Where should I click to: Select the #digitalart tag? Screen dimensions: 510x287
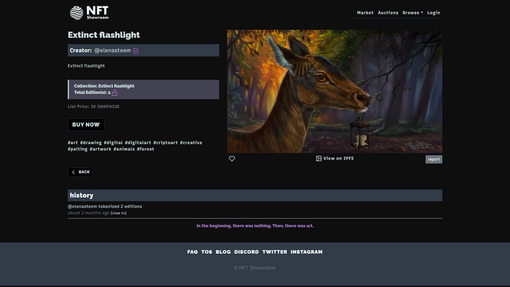coord(138,143)
